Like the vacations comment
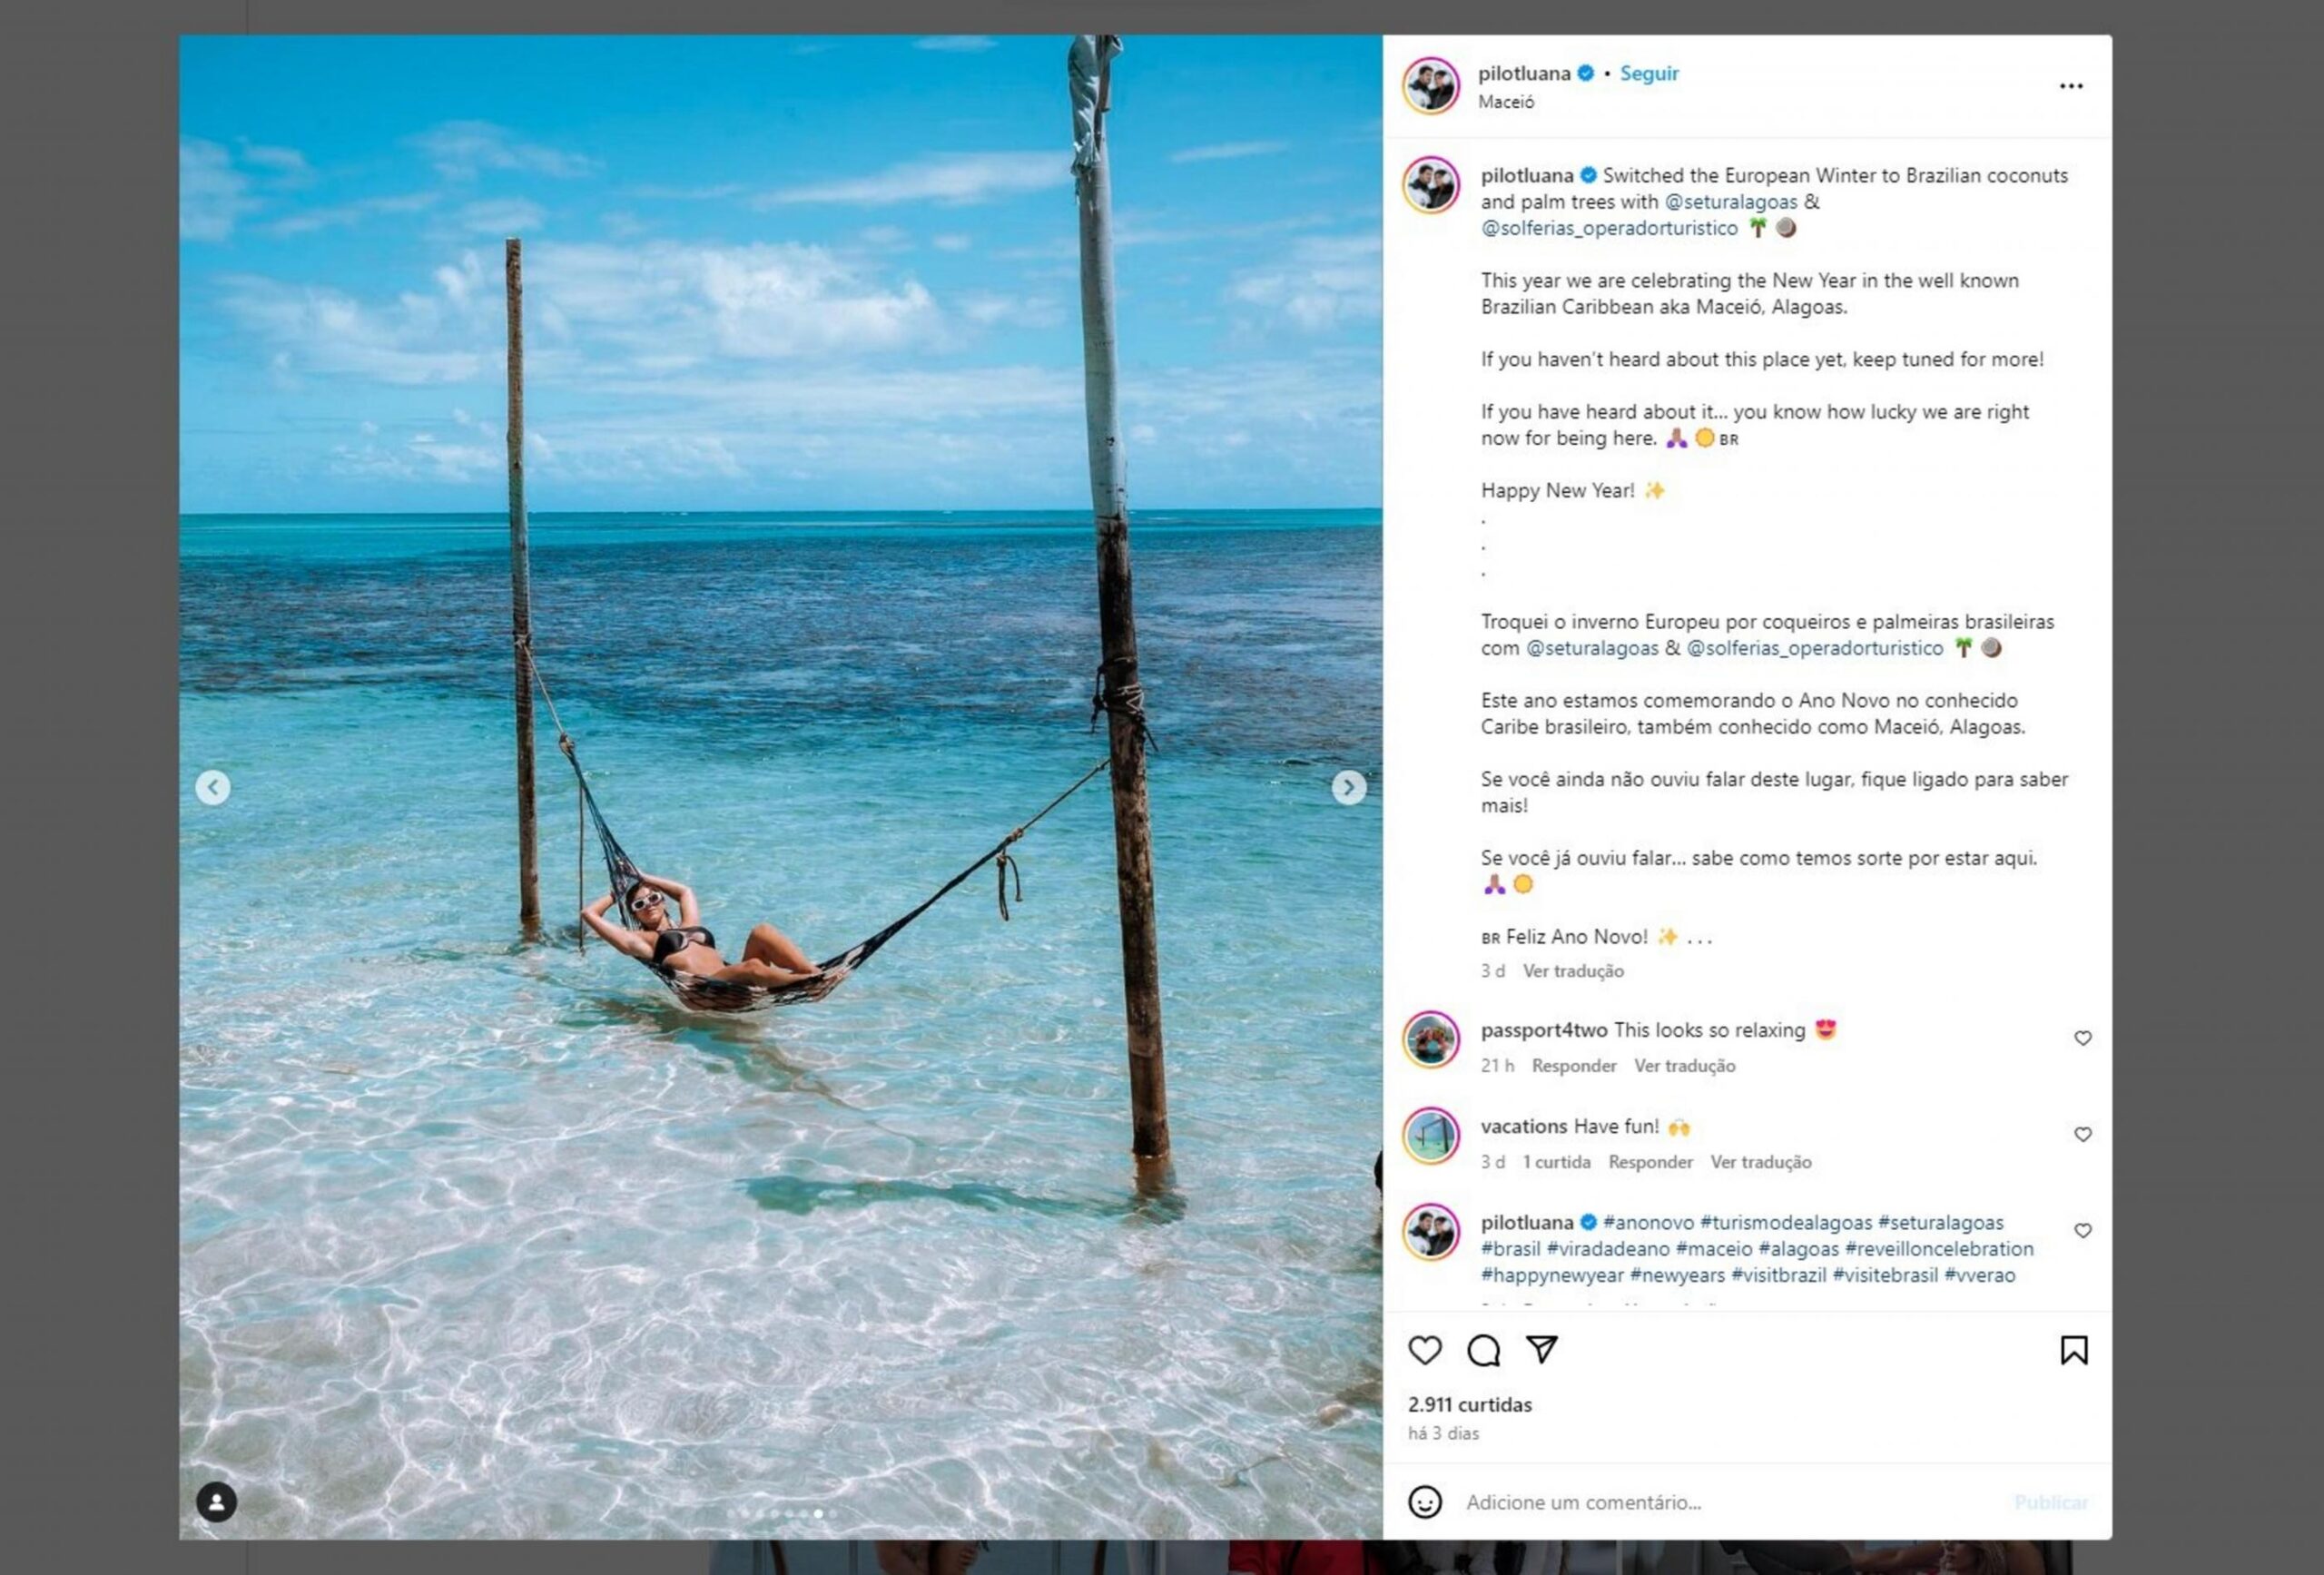Screen dimensions: 2324x1575 [x=2083, y=1135]
